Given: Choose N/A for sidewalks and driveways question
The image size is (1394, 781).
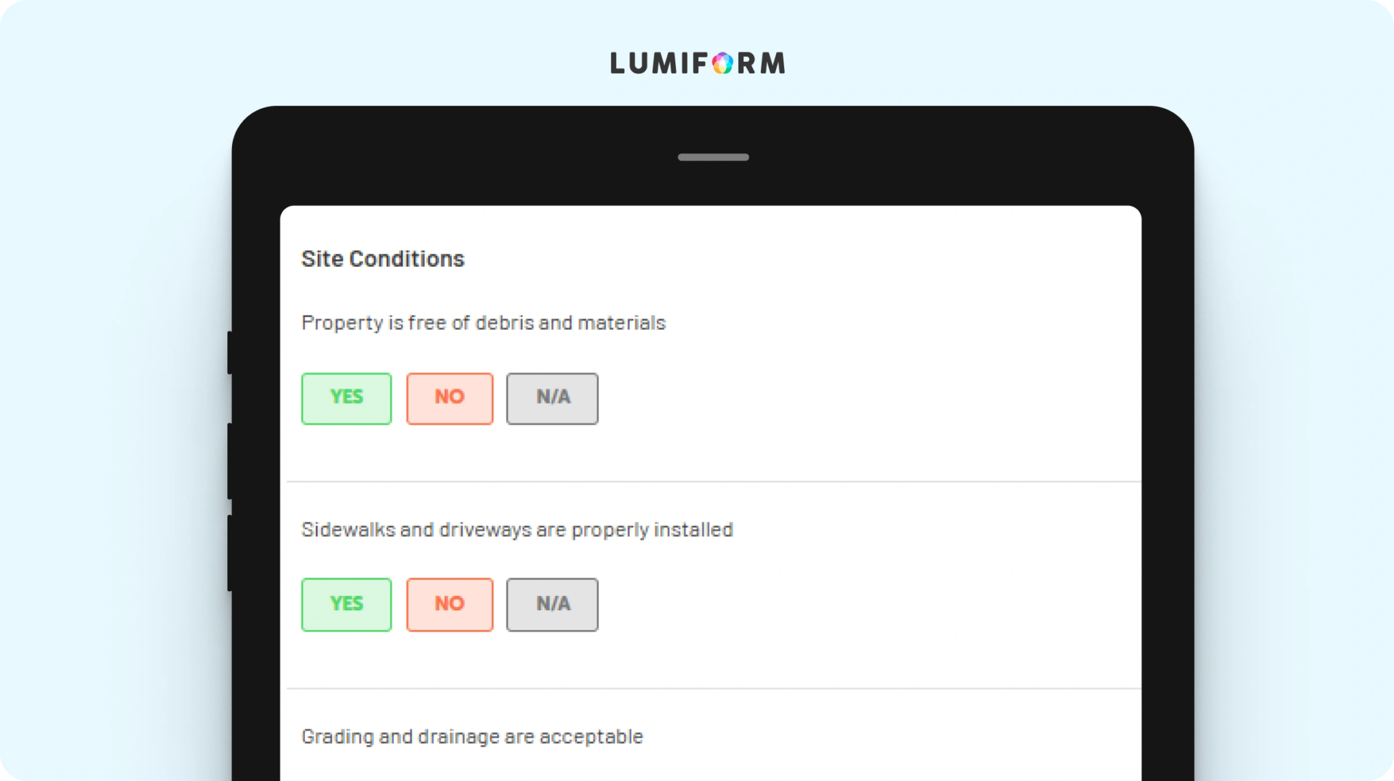Looking at the screenshot, I should click(553, 605).
